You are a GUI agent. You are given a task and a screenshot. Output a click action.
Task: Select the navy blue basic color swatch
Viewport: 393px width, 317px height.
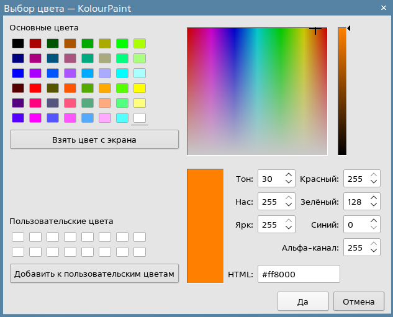coord(18,58)
